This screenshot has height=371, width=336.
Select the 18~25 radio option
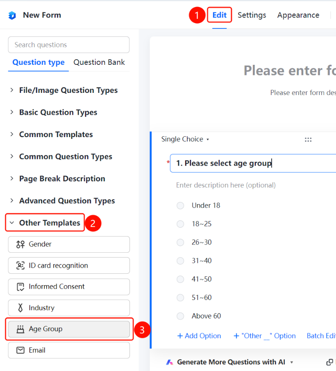180,224
